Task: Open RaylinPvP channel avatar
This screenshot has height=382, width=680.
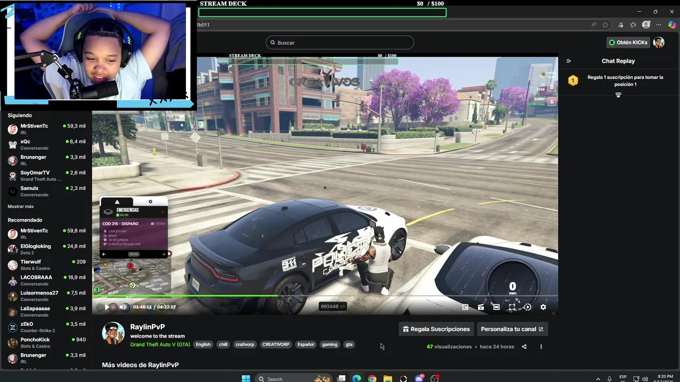Action: coord(113,333)
